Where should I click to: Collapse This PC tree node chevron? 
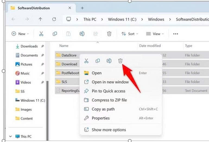tap(11, 136)
